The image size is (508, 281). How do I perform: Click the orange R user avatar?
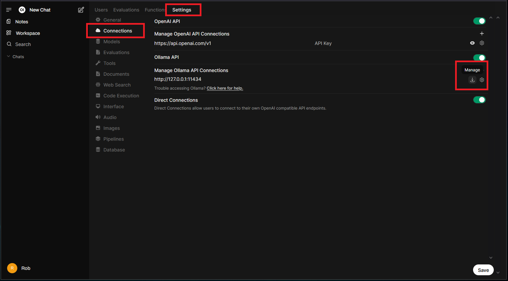click(12, 268)
